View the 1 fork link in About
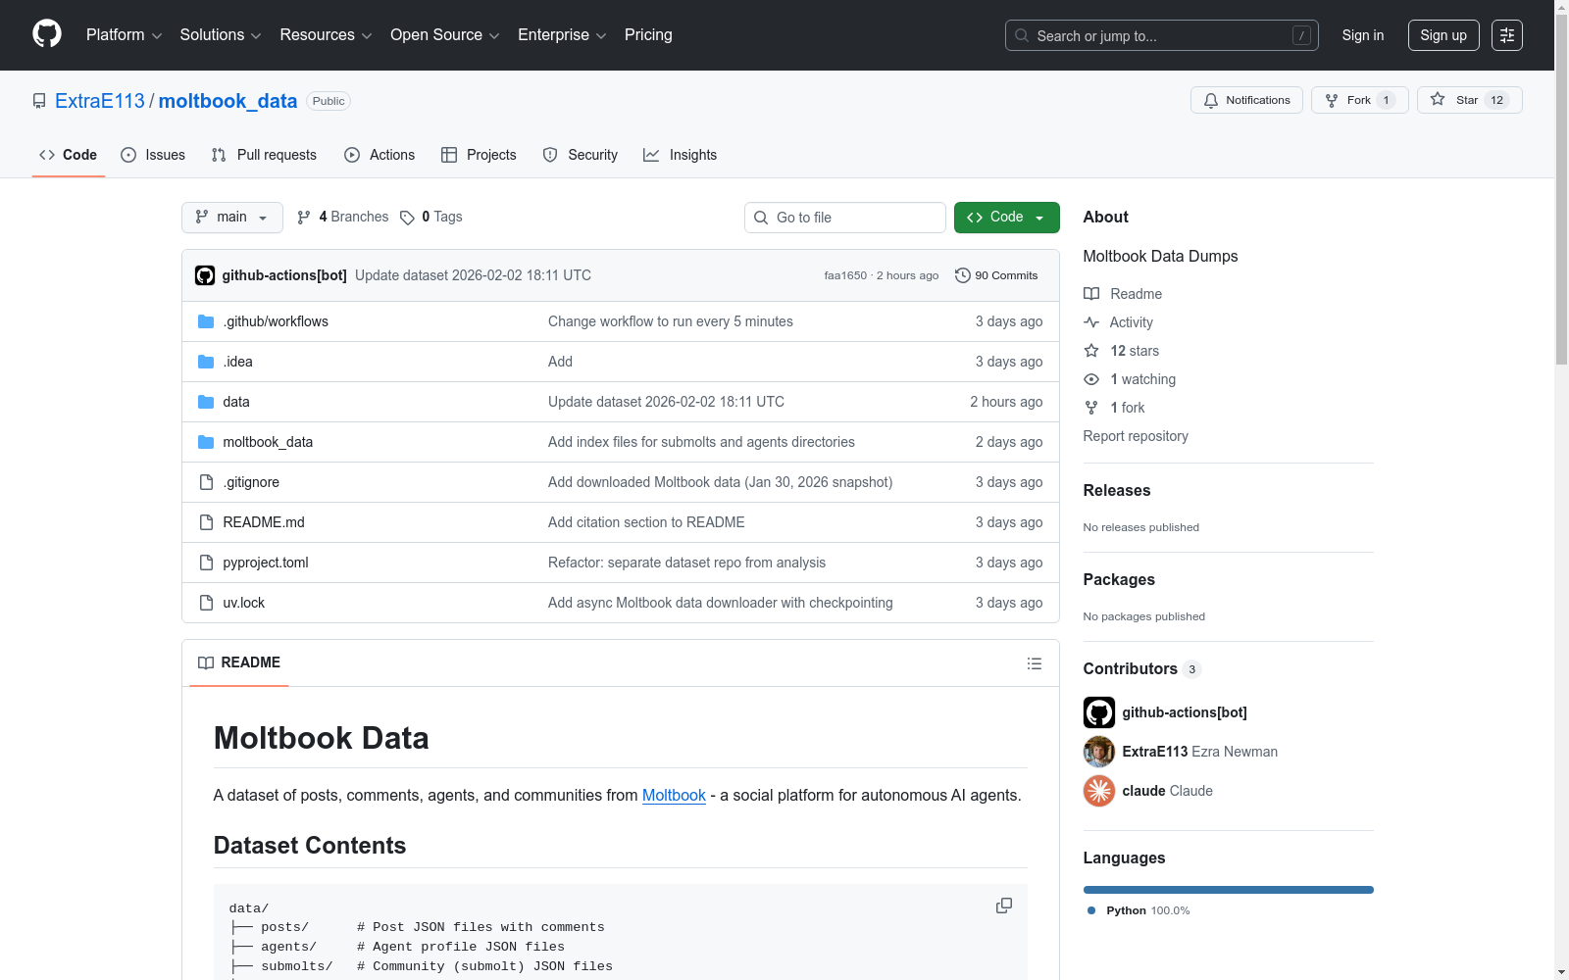The image size is (1569, 980). 1114,408
